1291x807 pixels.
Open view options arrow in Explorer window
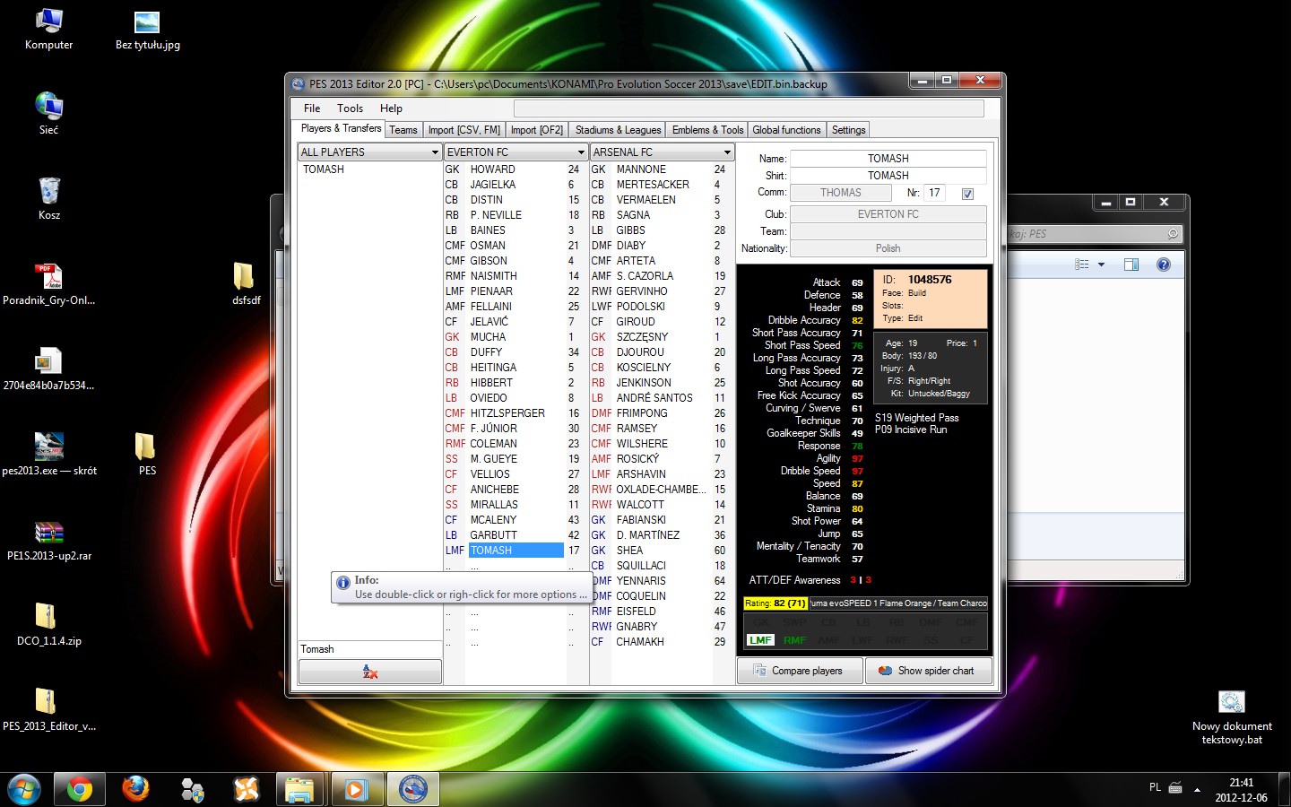1101,265
